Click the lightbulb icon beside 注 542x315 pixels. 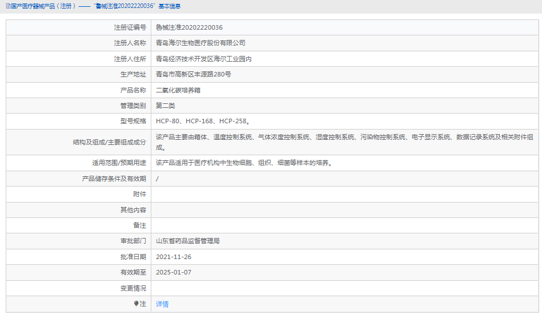click(136, 304)
